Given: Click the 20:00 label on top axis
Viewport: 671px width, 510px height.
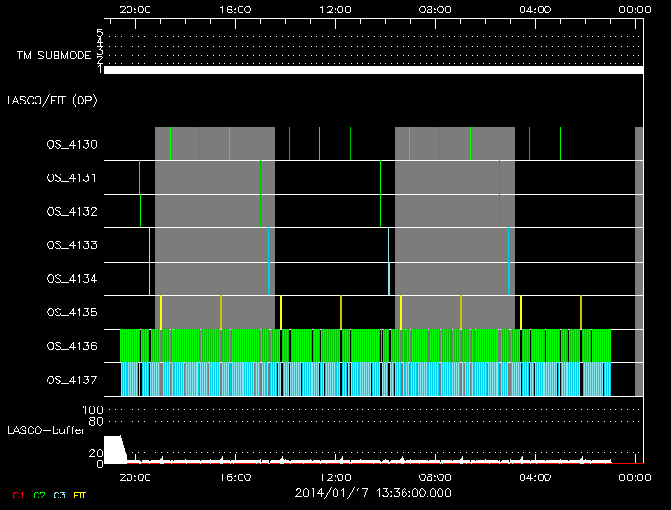Looking at the screenshot, I should click(135, 10).
